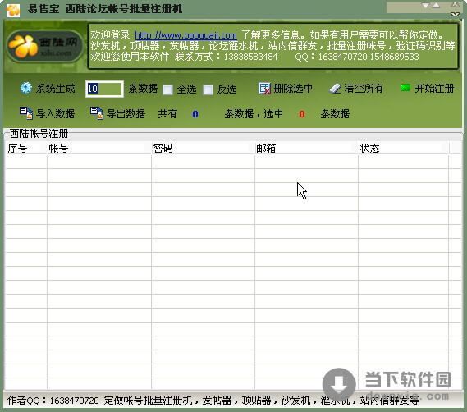Click the up-triangle title bar button

point(436,6)
